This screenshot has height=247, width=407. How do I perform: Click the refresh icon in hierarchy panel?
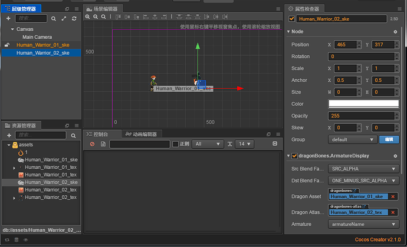pyautogui.click(x=74, y=19)
